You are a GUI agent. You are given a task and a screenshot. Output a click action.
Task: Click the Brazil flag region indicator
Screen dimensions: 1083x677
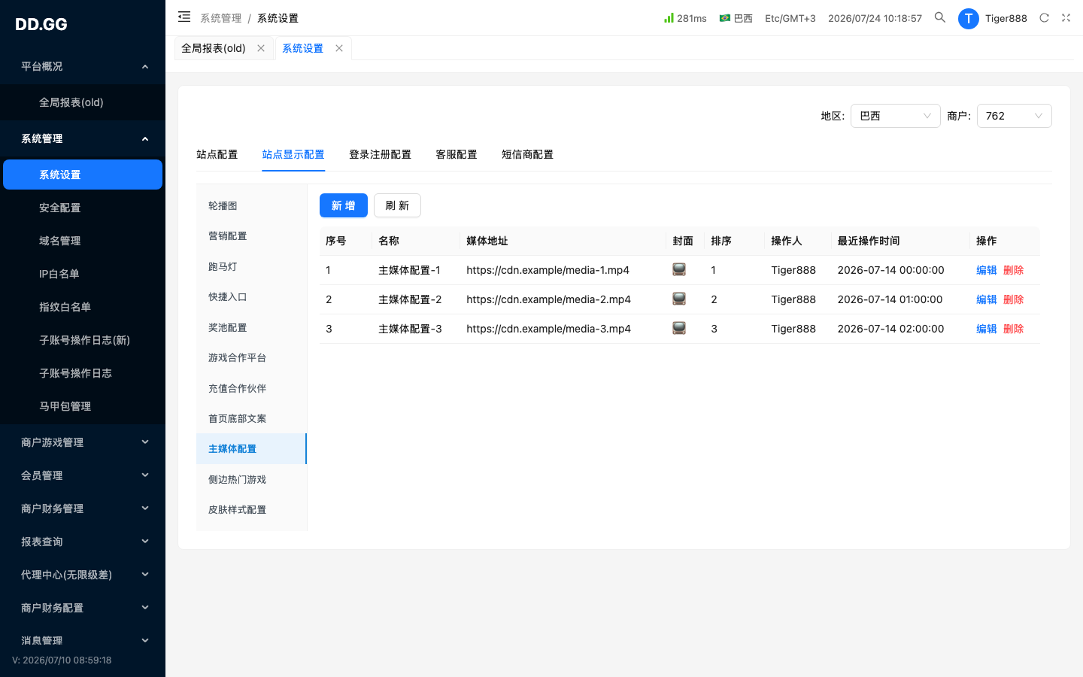coord(736,18)
